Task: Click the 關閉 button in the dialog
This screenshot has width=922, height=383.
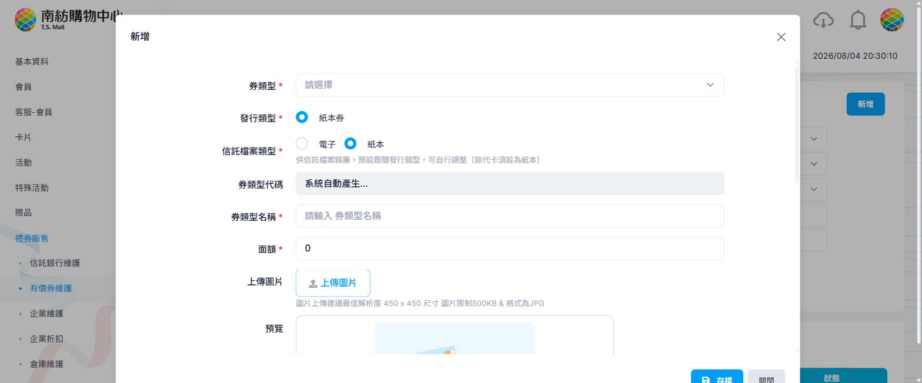Action: 766,377
